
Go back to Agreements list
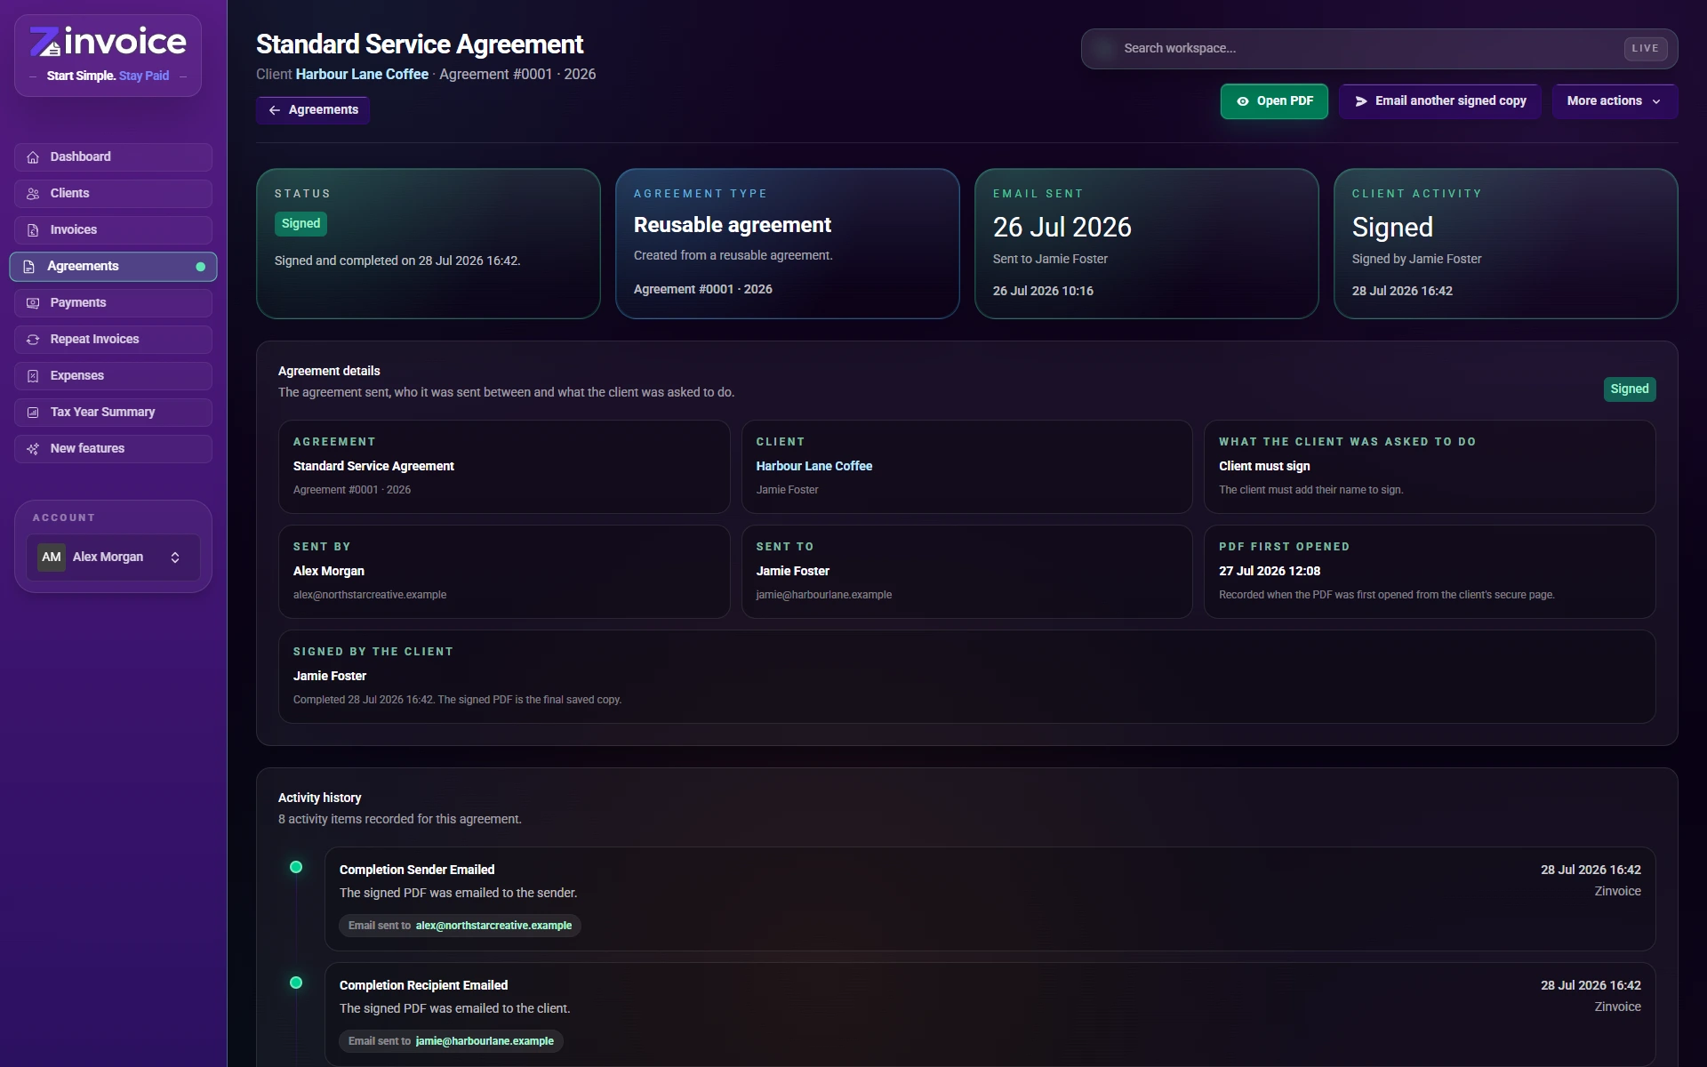[313, 110]
